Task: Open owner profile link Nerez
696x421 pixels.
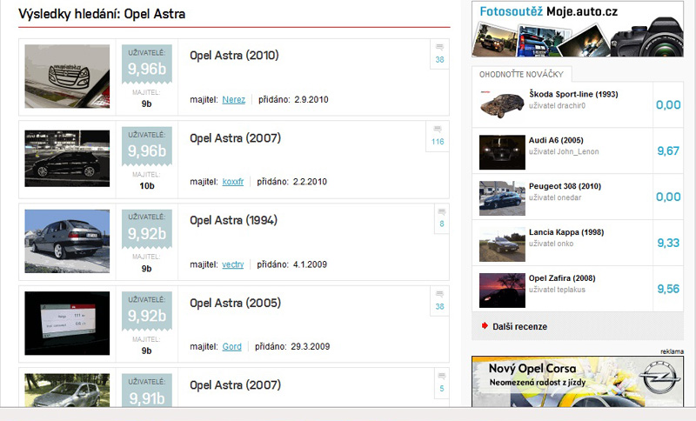Action: click(x=233, y=100)
